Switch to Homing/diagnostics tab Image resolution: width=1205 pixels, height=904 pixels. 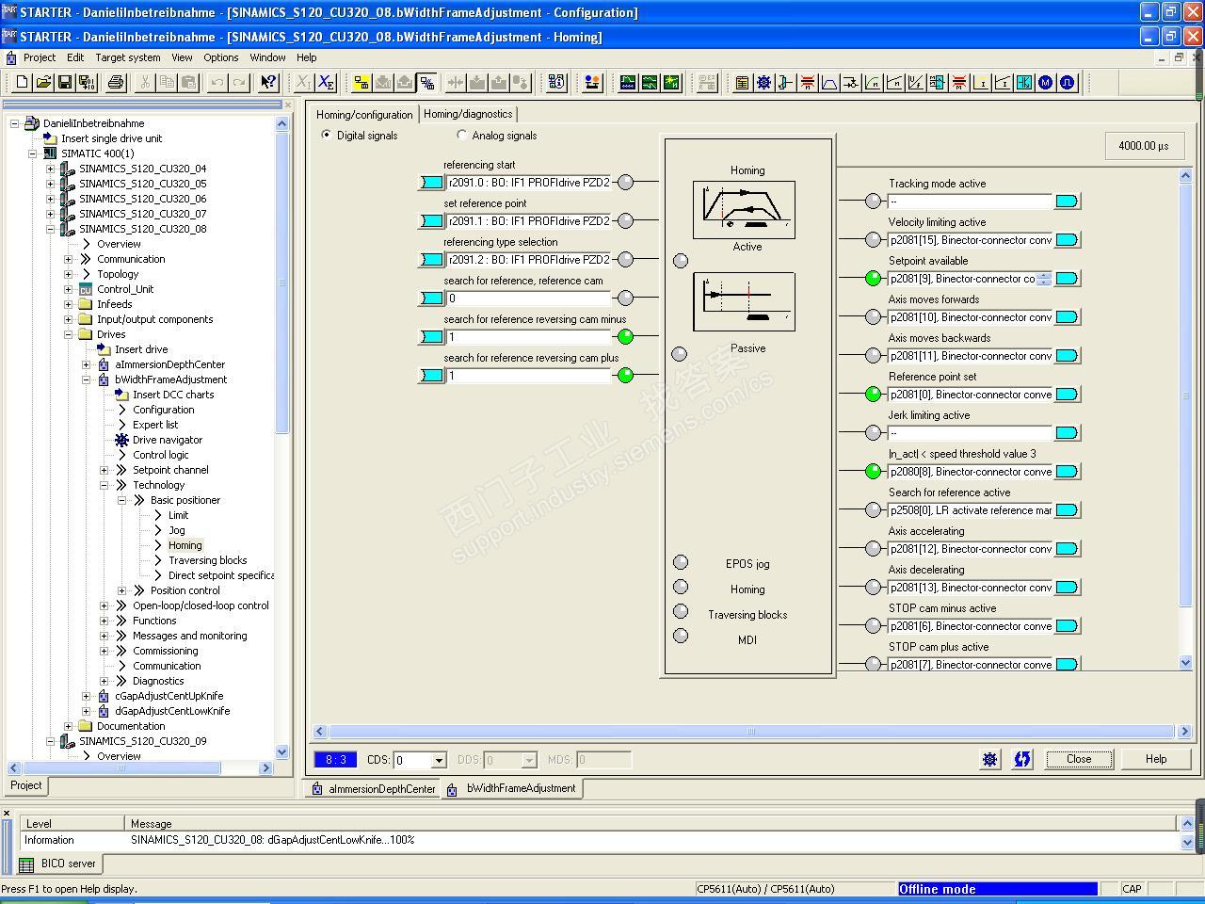point(468,114)
